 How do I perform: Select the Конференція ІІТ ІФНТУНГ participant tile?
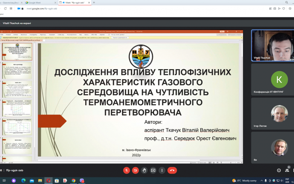coord(273,79)
